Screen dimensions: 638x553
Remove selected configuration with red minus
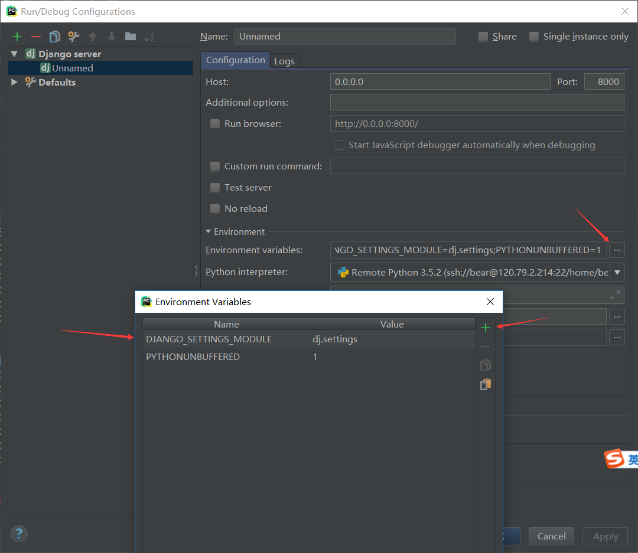[36, 37]
